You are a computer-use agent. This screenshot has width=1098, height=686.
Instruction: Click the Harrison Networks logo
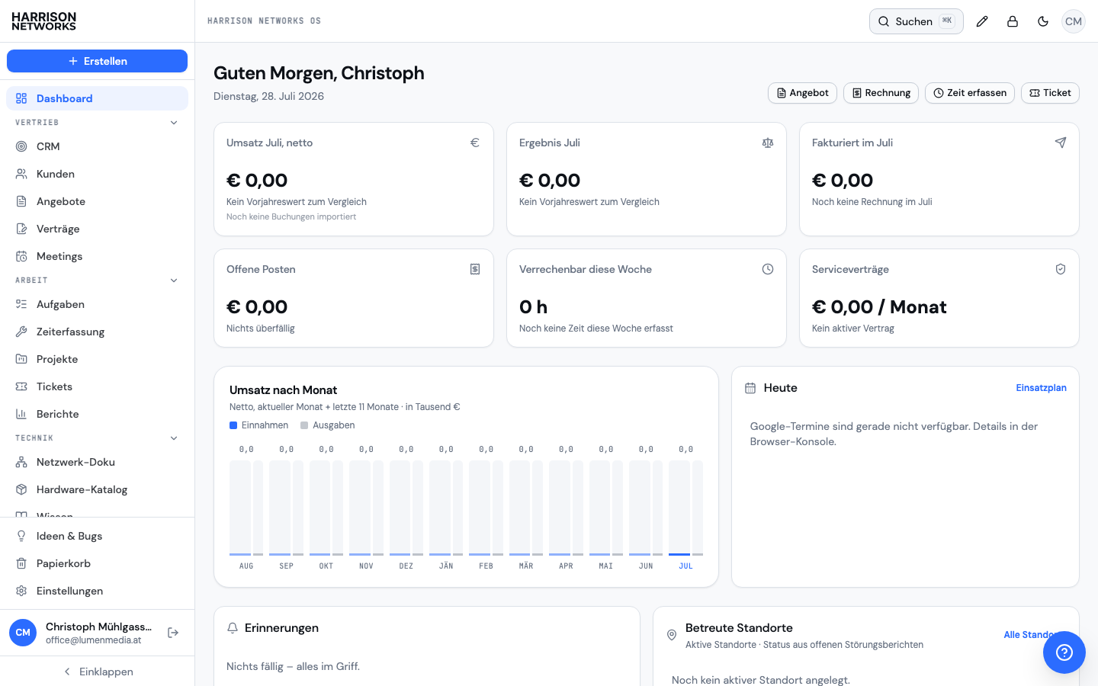[44, 21]
